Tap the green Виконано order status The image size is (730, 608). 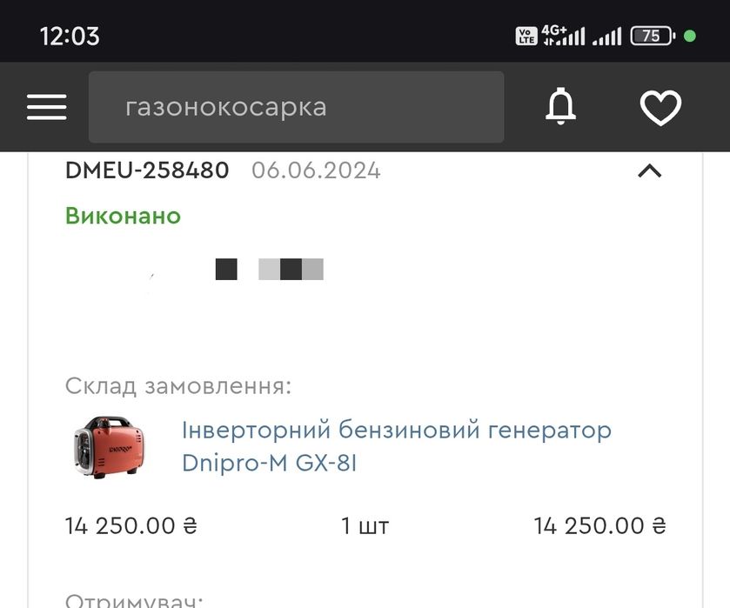(x=123, y=216)
